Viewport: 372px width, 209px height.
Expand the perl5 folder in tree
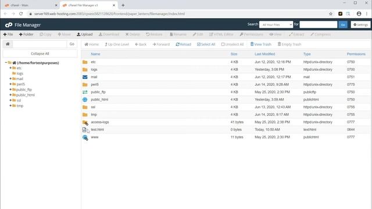pos(10,84)
